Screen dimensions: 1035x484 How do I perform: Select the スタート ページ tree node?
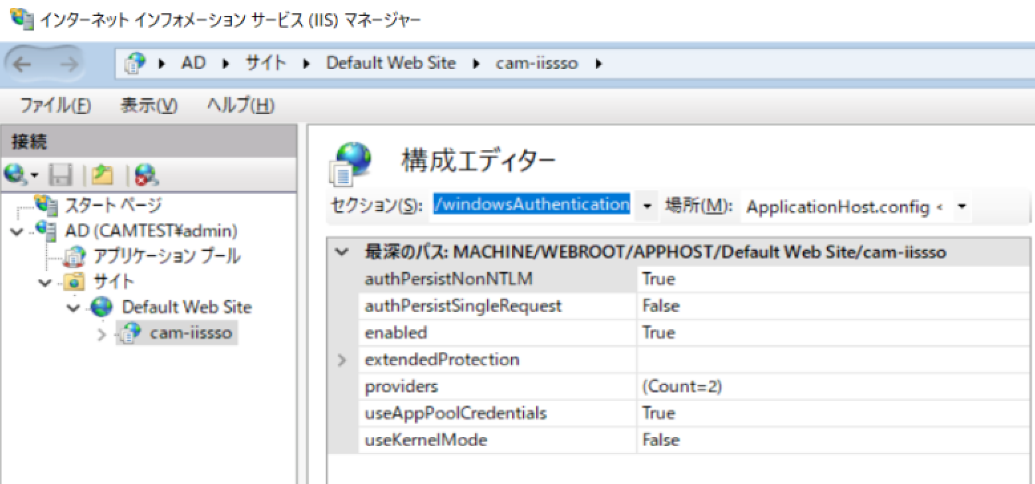pos(112,205)
